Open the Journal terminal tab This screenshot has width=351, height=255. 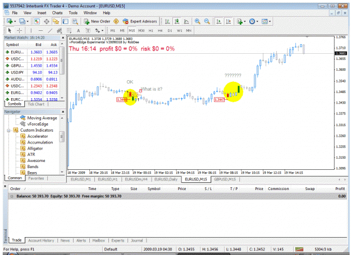(x=137, y=240)
